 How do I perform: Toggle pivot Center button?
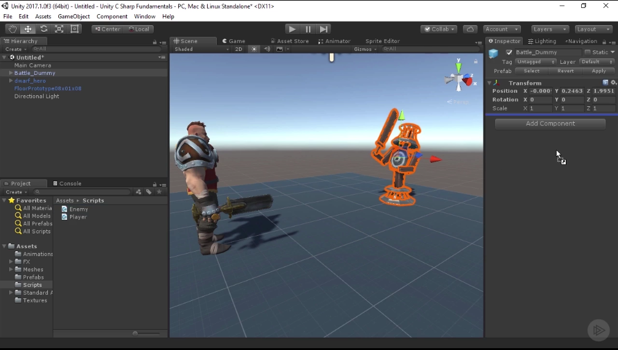click(x=108, y=29)
